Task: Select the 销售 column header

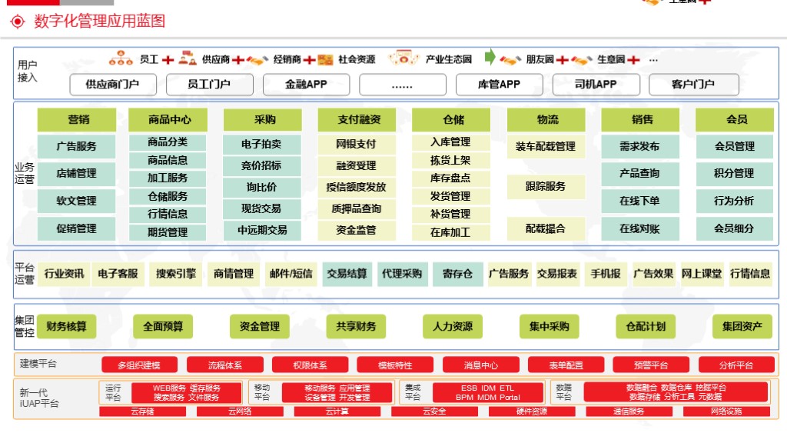Action: click(640, 119)
